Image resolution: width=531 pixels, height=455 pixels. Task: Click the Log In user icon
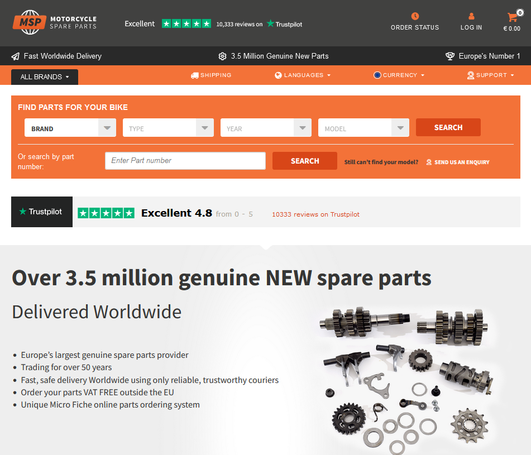(x=471, y=16)
